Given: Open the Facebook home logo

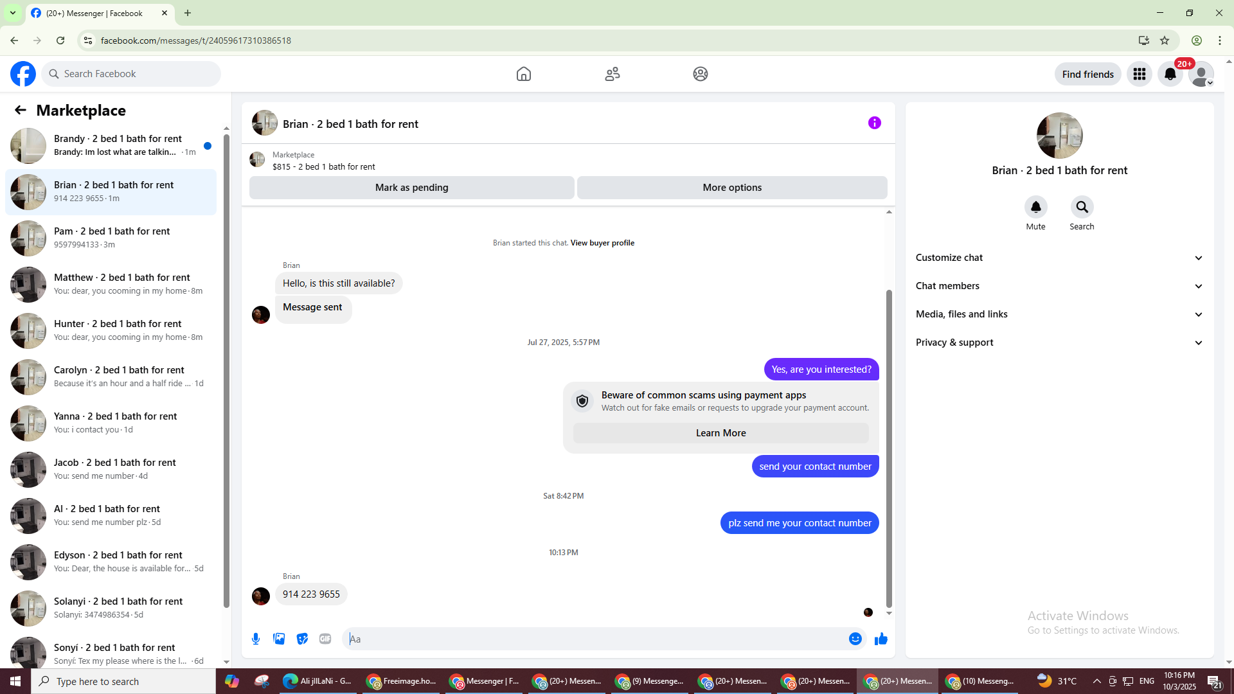Looking at the screenshot, I should [x=23, y=74].
